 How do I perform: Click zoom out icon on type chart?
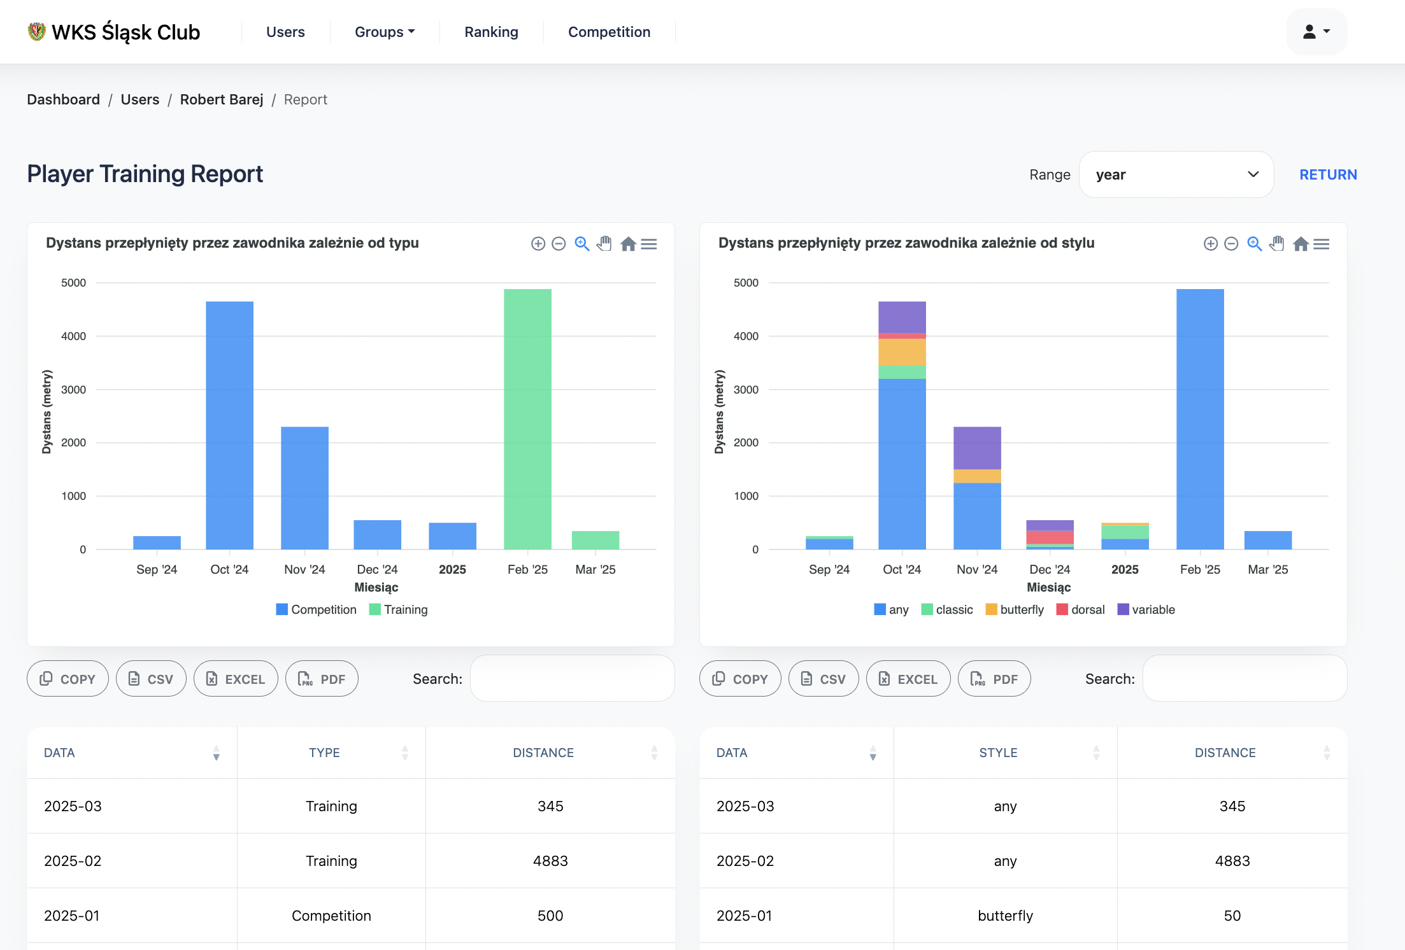(x=559, y=244)
